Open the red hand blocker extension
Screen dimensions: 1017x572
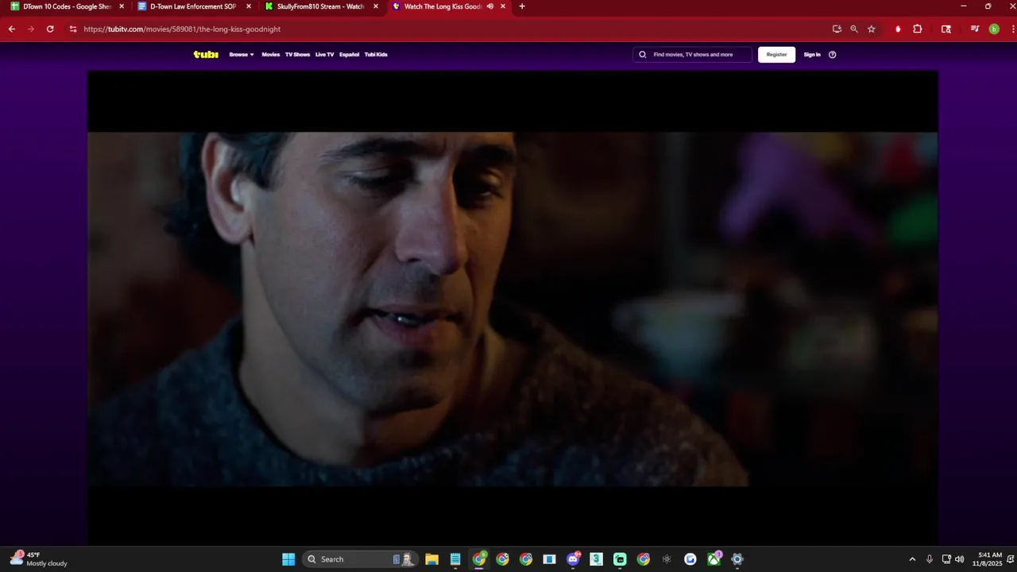[898, 29]
